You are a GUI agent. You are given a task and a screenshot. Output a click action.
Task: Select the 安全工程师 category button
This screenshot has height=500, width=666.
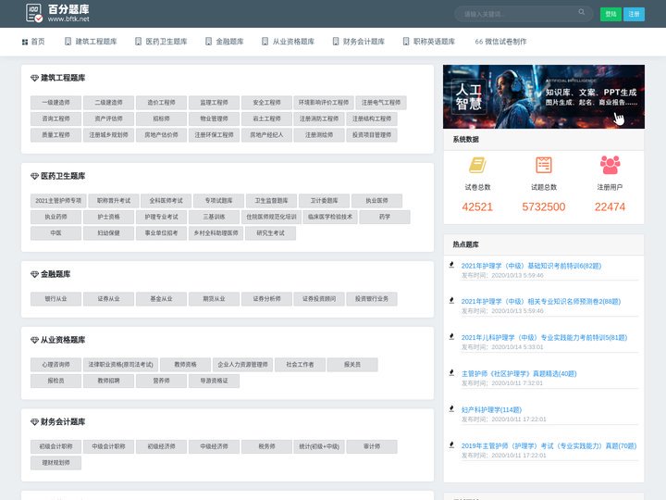click(266, 103)
